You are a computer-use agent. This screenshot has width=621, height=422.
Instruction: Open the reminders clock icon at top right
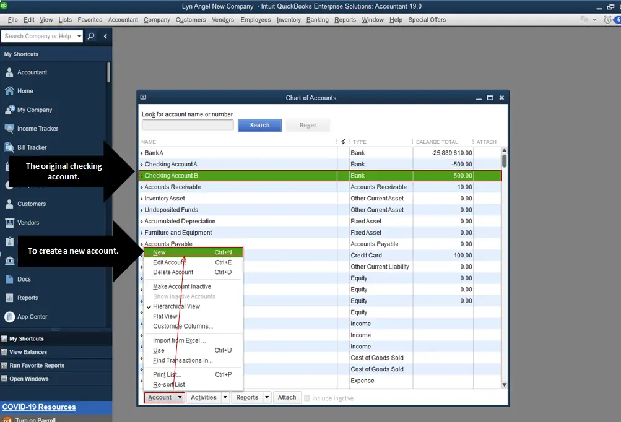tap(607, 20)
